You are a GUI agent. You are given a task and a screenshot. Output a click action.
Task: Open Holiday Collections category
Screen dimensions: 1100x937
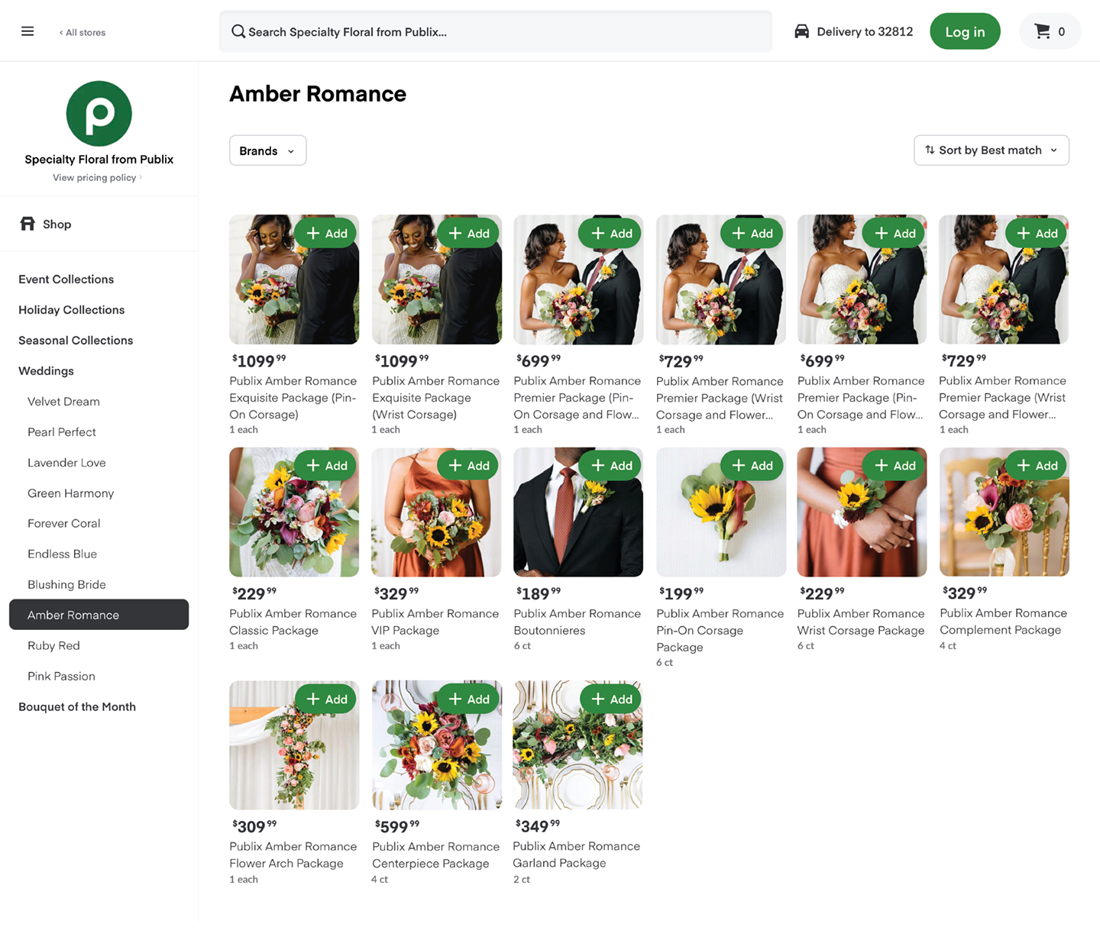click(72, 309)
